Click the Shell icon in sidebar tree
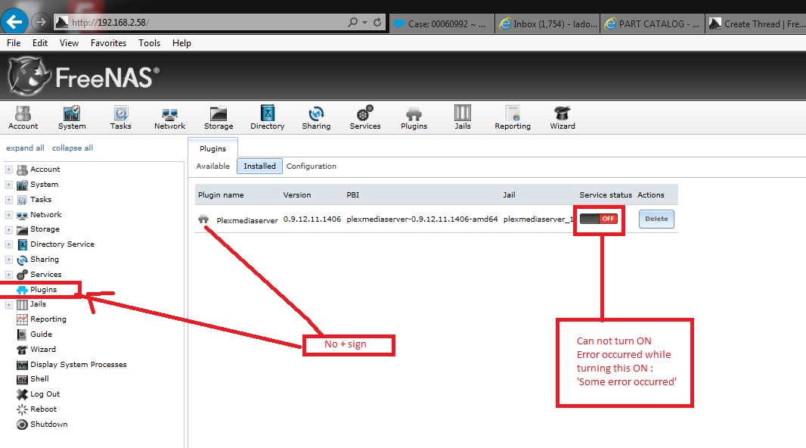The width and height of the screenshot is (806, 448). [x=22, y=380]
